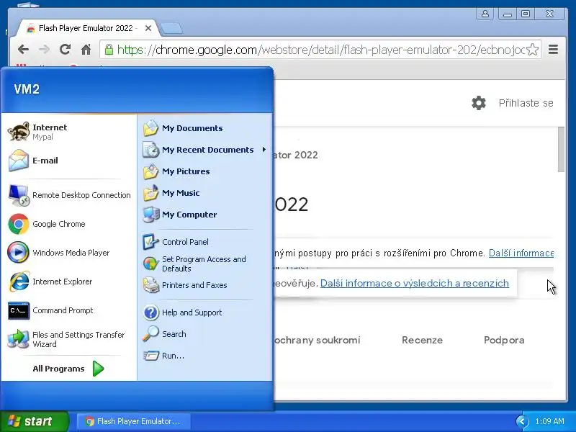Open Search from Start menu
Viewport: 576px width, 432px height.
coord(205,334)
